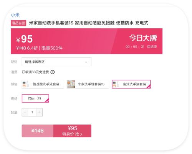
Task: Select the 均码 (F) size option
Action: click(x=35, y=98)
